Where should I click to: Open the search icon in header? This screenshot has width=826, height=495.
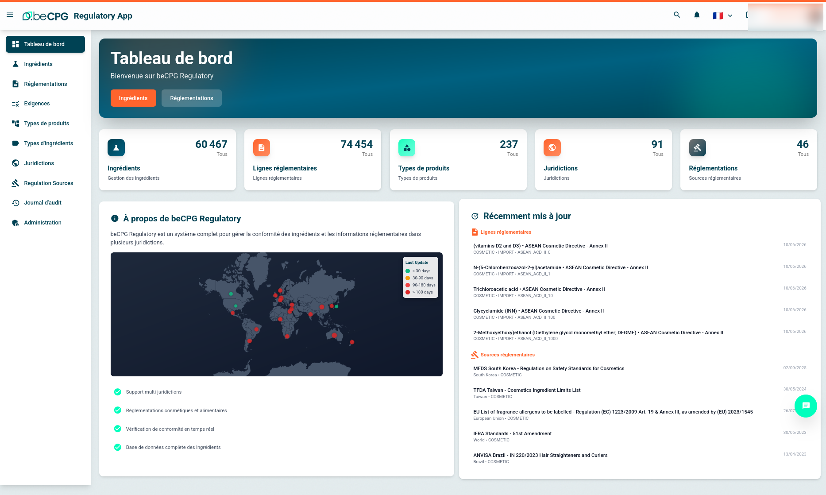point(677,15)
